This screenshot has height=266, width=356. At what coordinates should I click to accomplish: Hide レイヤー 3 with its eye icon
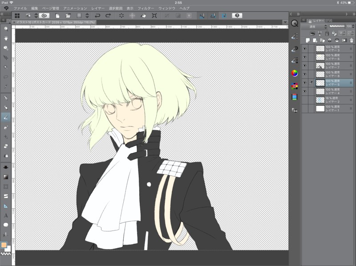tap(305, 49)
